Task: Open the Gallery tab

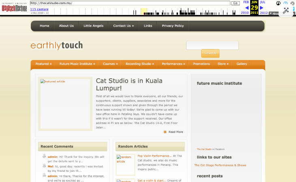Action: tap(242, 64)
